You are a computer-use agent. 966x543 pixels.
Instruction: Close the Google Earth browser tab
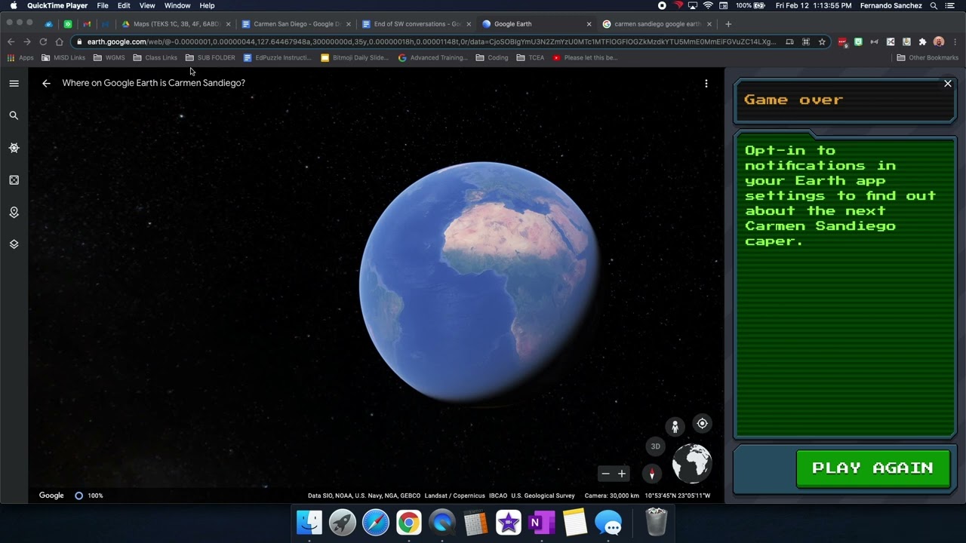pos(589,24)
